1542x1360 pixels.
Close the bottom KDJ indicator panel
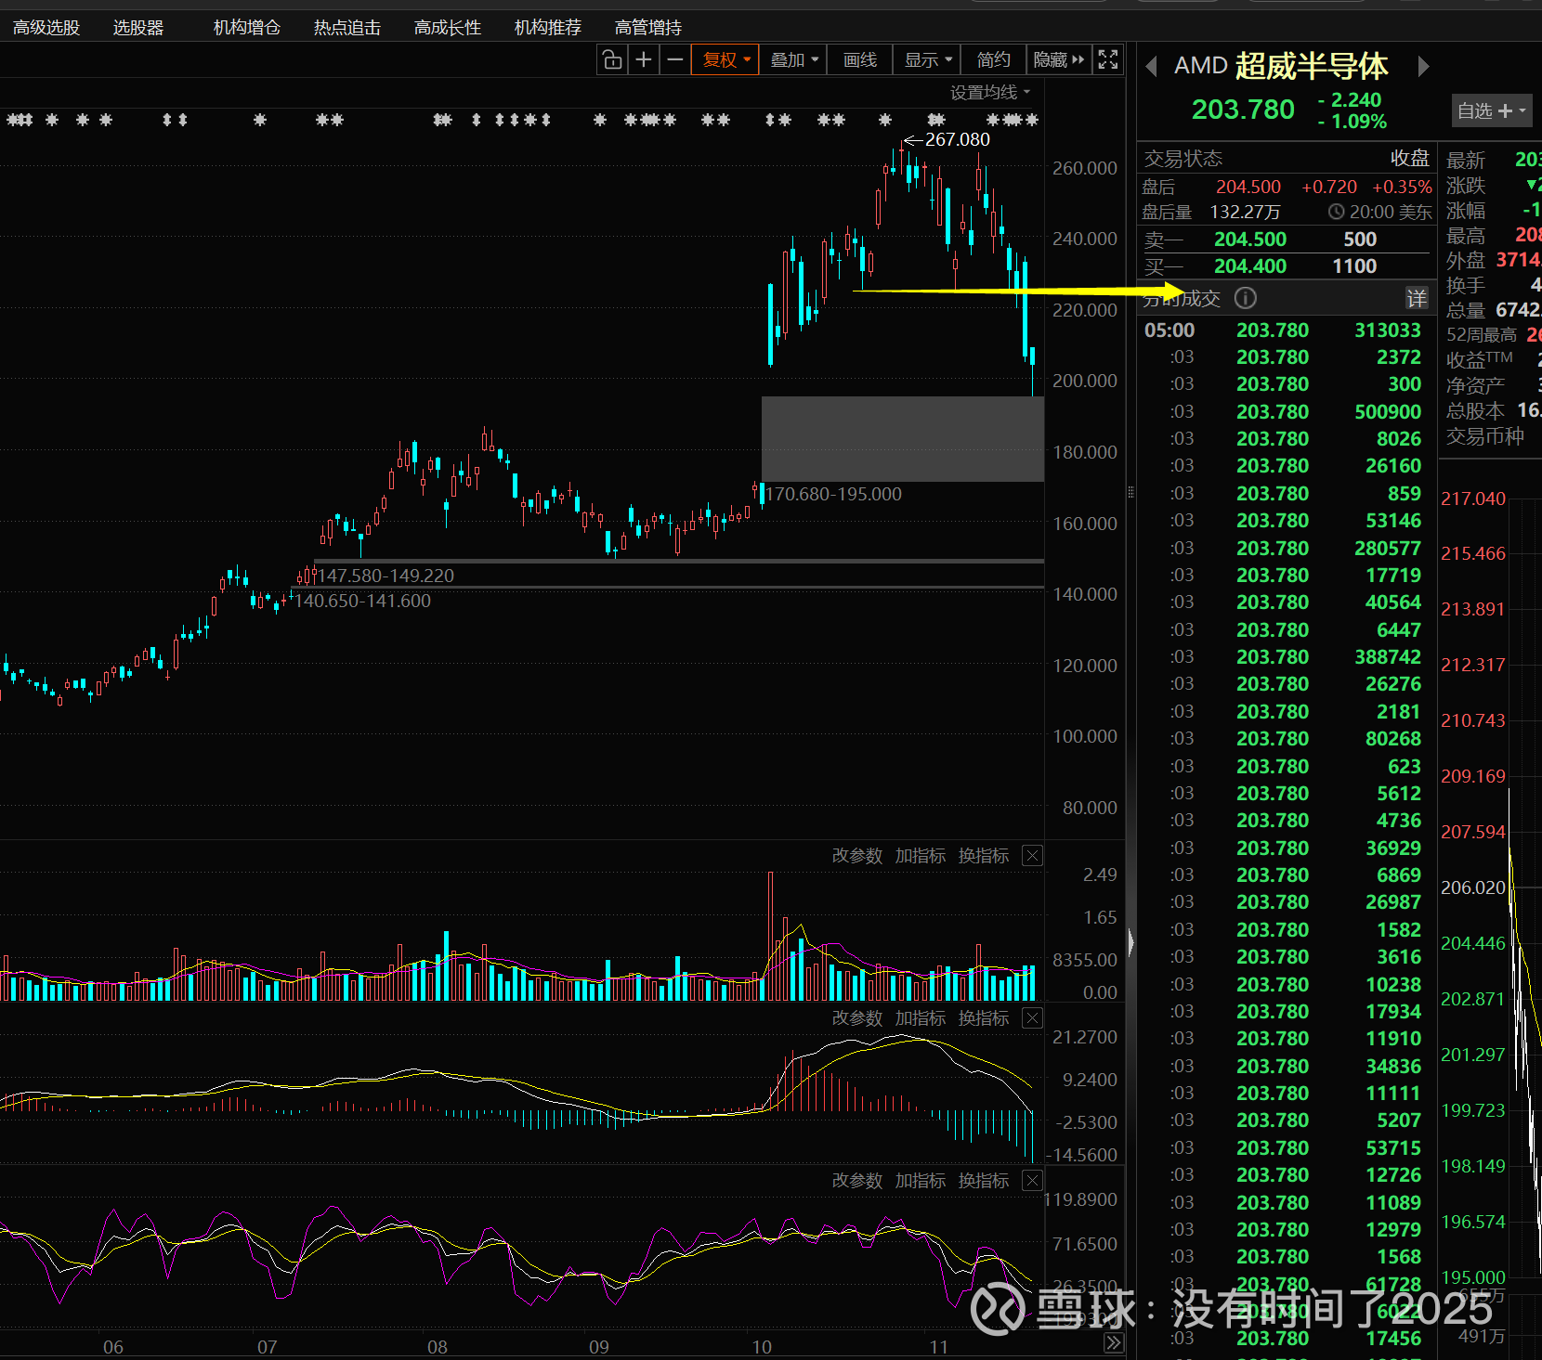coord(1032,1181)
